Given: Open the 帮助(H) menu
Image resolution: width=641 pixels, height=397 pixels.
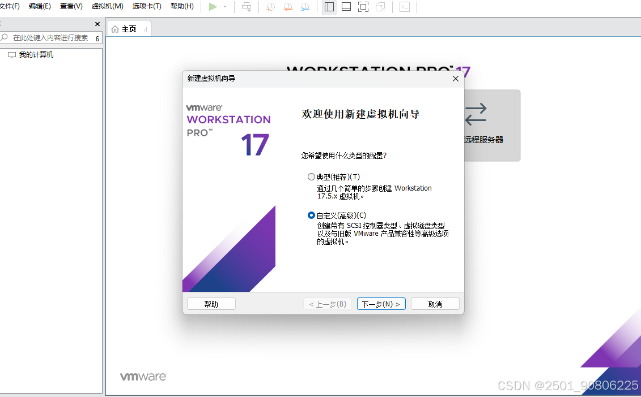Looking at the screenshot, I should 182,6.
